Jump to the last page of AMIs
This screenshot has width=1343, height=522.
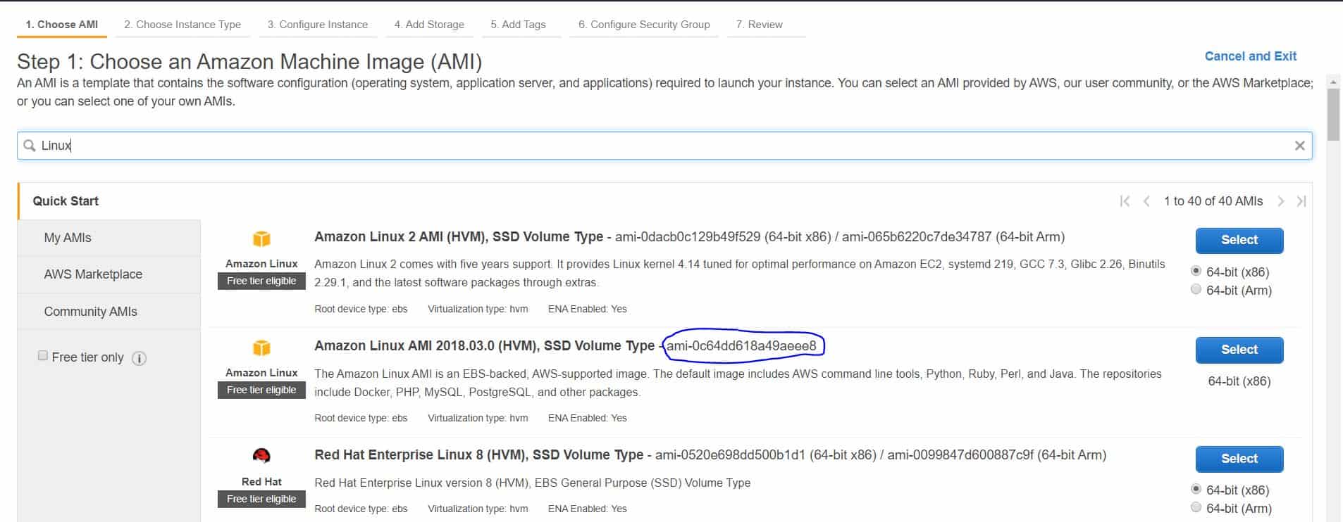pyautogui.click(x=1301, y=201)
